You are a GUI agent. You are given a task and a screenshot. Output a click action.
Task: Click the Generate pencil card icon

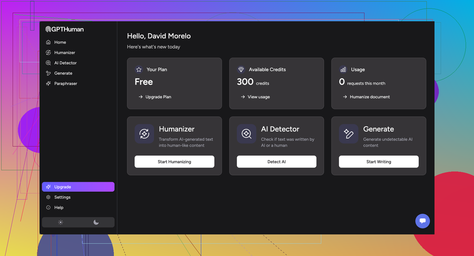coord(348,134)
